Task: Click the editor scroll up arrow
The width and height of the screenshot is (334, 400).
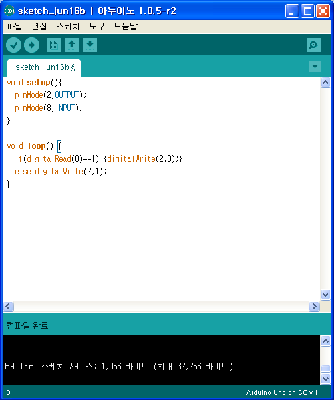Action: pyautogui.click(x=325, y=83)
